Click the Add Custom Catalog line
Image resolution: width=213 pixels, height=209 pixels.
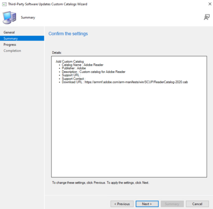[x=70, y=61]
